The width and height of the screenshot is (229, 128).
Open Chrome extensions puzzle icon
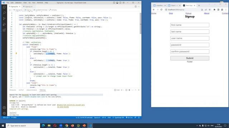click(x=214, y=10)
